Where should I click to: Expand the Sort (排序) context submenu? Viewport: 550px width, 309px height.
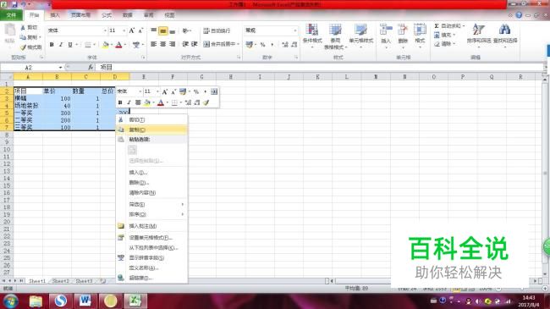coord(151,214)
